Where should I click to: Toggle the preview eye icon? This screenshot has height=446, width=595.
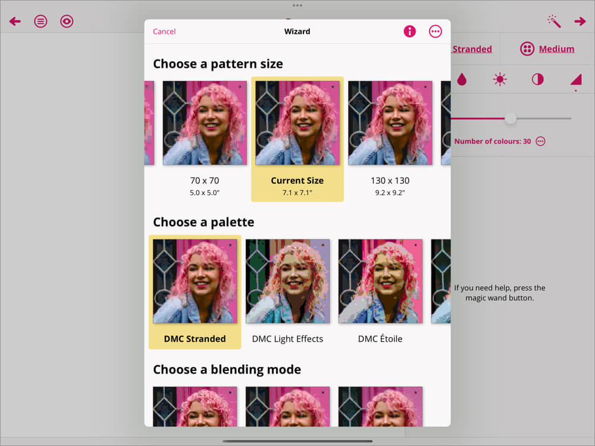coord(67,21)
